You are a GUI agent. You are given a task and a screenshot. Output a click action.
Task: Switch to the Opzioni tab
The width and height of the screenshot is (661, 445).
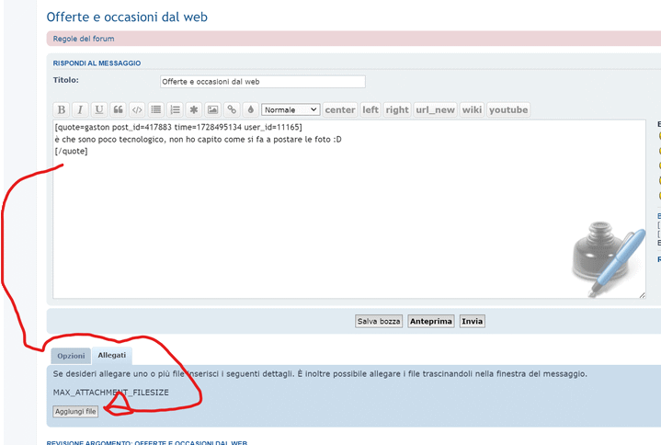(x=71, y=356)
